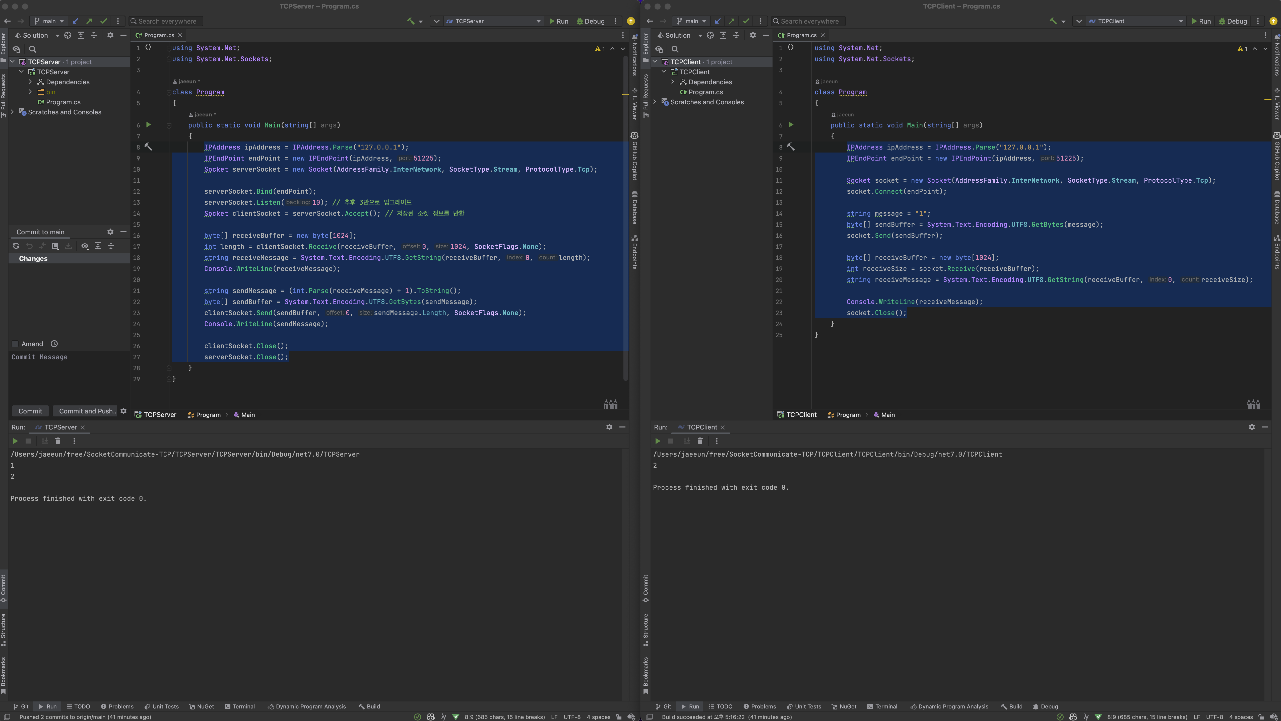Click Rollback icon in Commit to main panel
This screenshot has width=1281, height=721.
(x=29, y=246)
